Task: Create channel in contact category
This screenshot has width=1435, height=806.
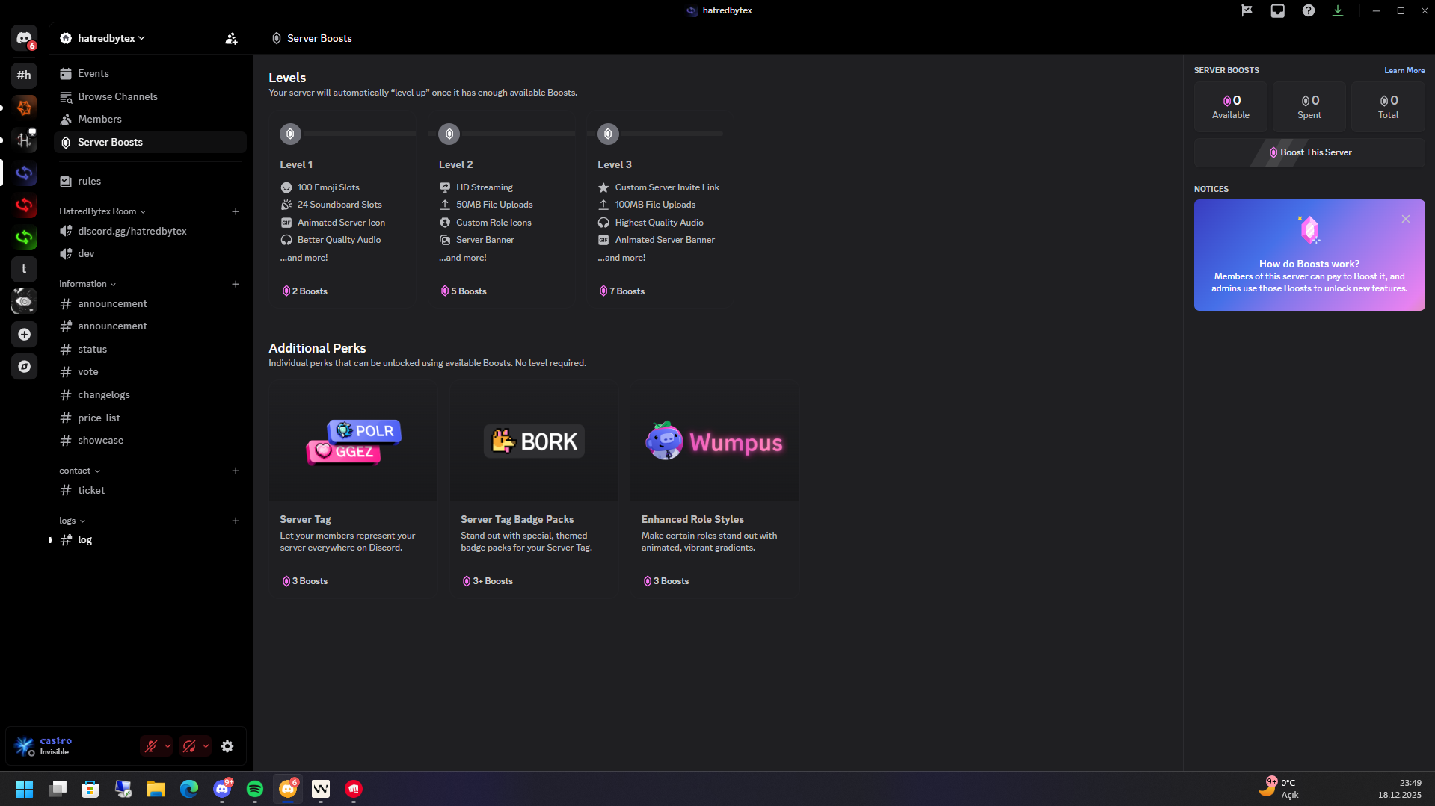Action: click(x=236, y=471)
